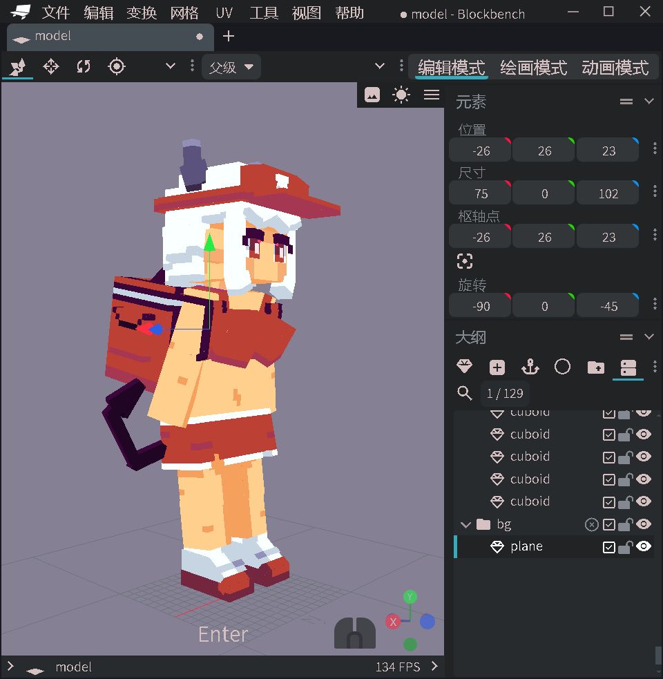Toggle the export checkbox for plane
The height and width of the screenshot is (679, 663).
point(609,547)
